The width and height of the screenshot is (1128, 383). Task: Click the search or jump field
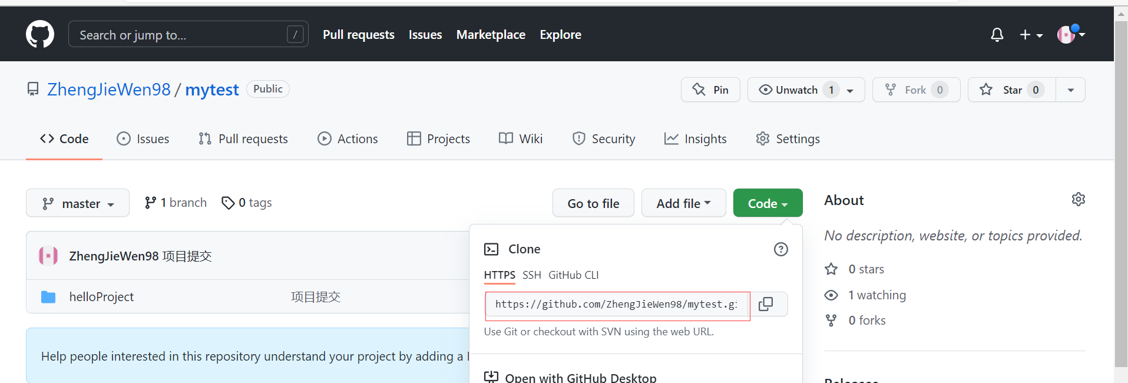coord(188,34)
